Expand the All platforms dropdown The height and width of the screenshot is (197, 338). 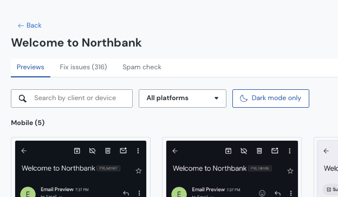click(183, 98)
